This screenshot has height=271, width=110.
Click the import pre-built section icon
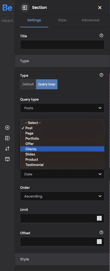[x=7, y=159]
